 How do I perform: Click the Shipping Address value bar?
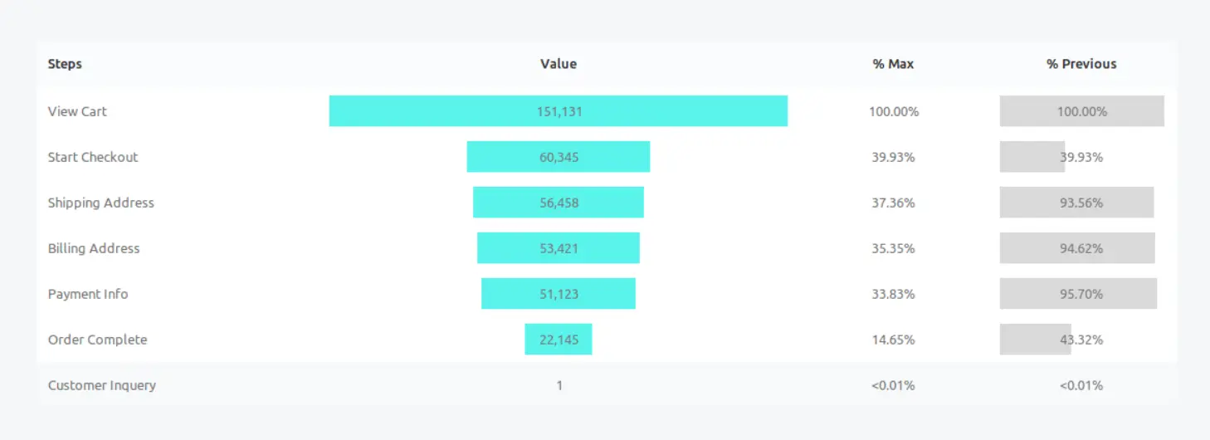(x=559, y=203)
